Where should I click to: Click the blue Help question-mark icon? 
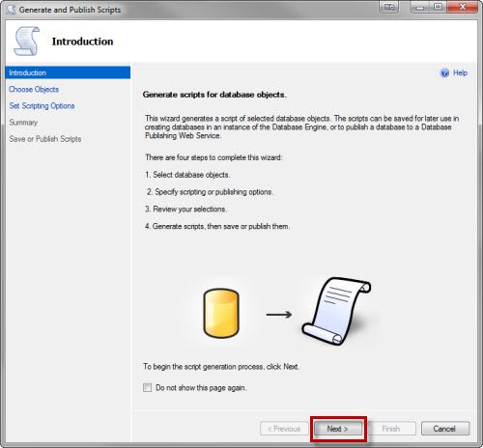point(444,73)
